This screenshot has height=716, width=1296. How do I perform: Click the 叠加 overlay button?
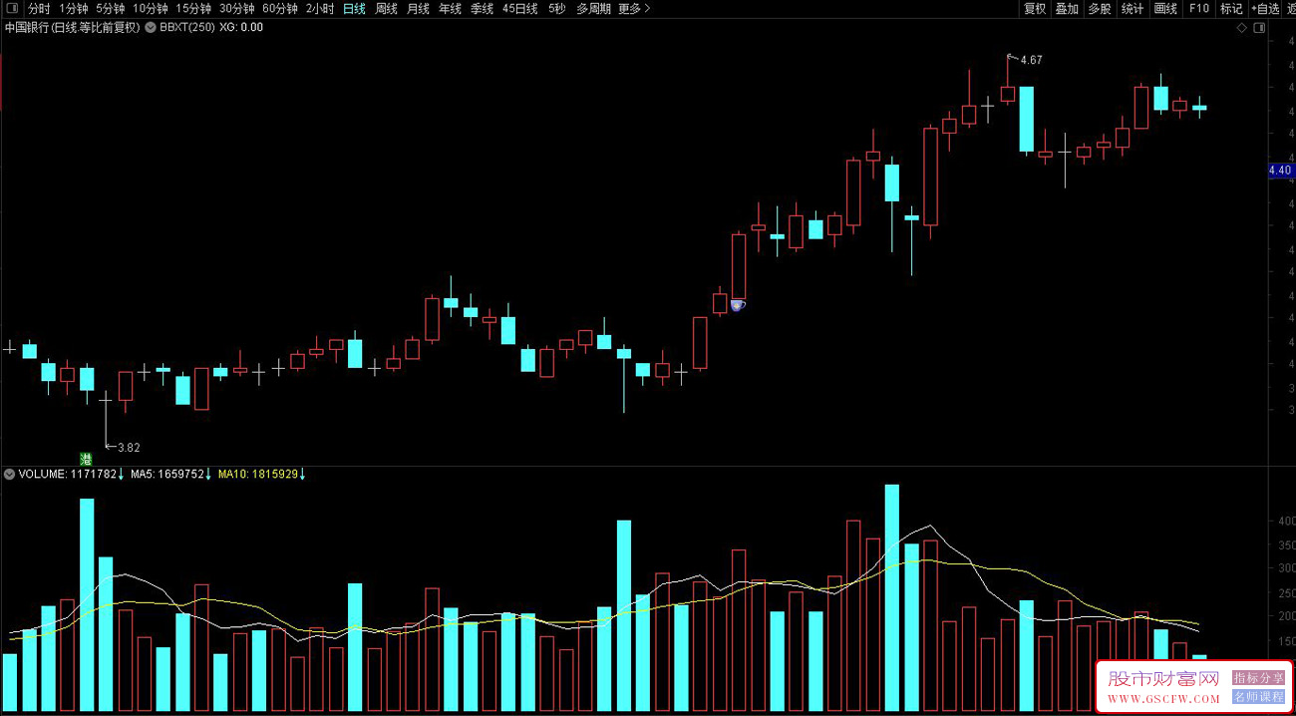pyautogui.click(x=1067, y=9)
